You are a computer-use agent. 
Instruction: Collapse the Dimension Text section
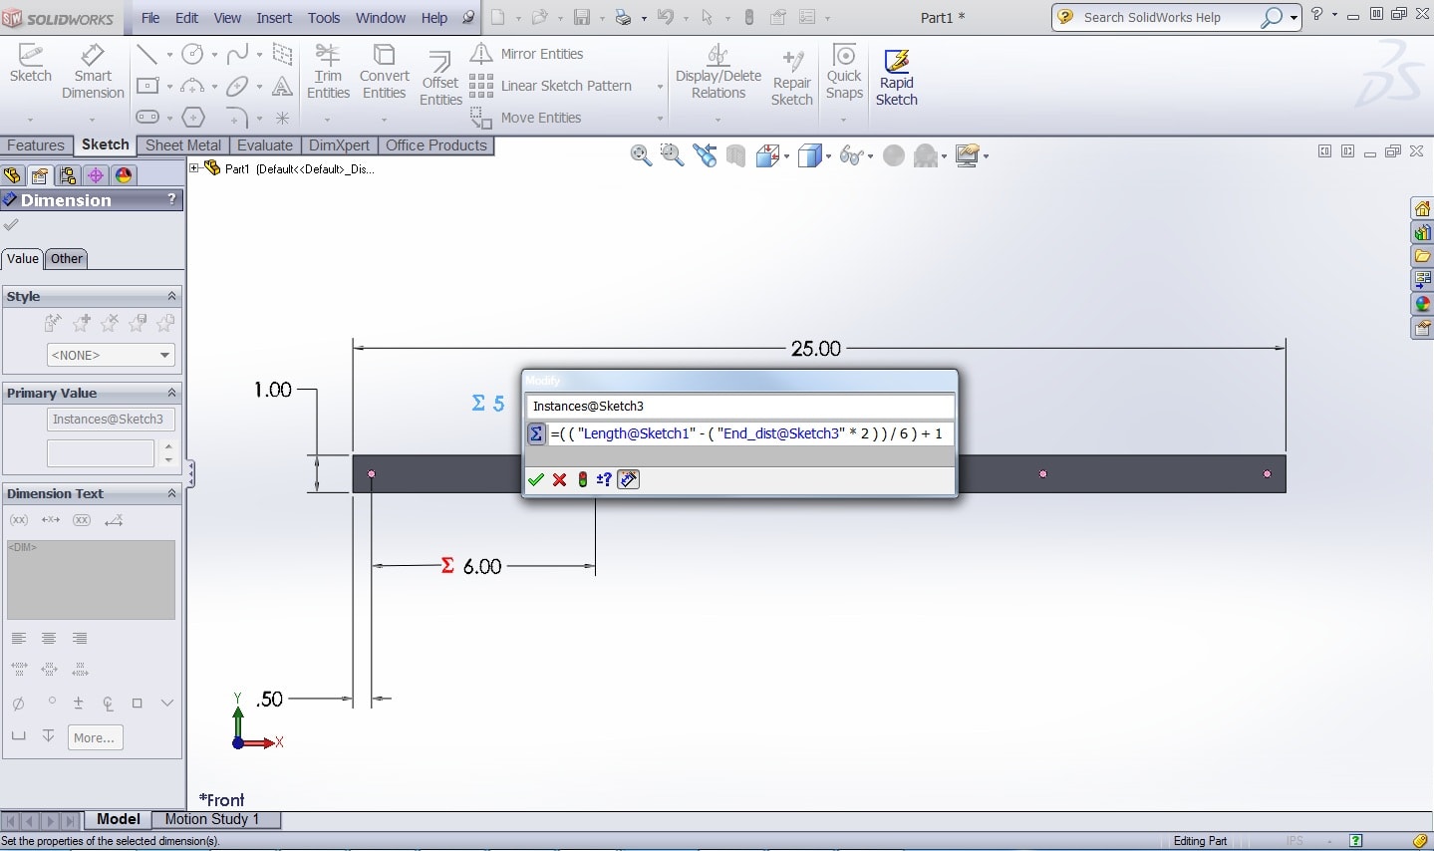pos(171,493)
